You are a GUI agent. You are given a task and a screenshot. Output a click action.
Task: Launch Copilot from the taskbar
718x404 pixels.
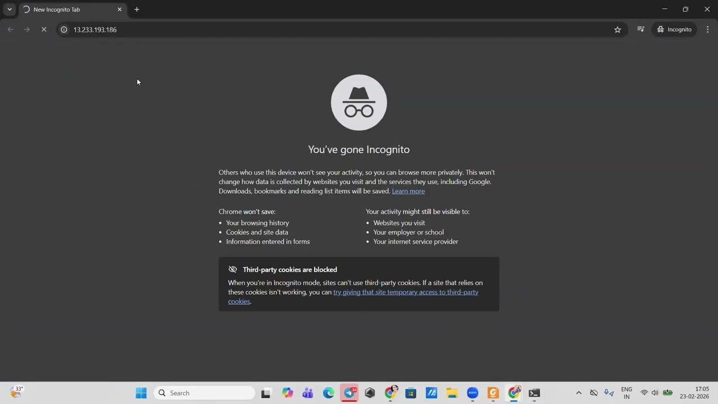[287, 393]
